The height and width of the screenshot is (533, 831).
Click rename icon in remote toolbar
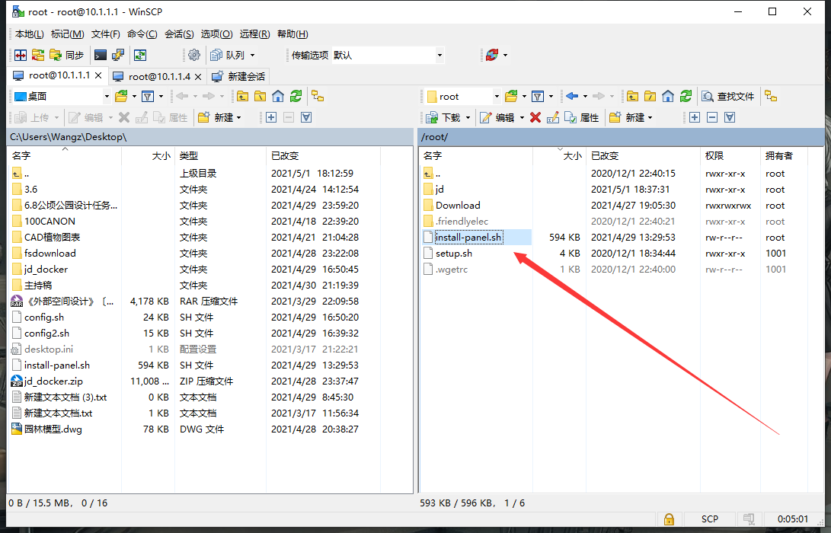coord(553,117)
